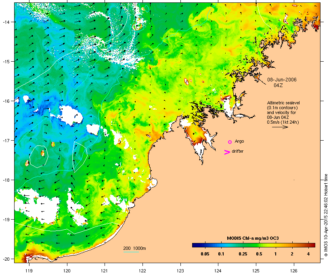The height and width of the screenshot is (274, 331).
Task: Click the longitude label 119
Action: pos(29,271)
